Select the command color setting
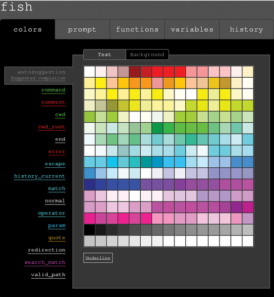 tap(54, 90)
